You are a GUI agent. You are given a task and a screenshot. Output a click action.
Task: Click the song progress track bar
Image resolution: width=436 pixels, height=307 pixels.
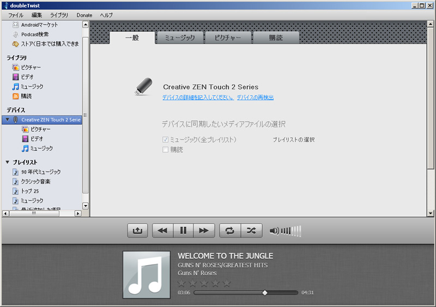pyautogui.click(x=246, y=292)
